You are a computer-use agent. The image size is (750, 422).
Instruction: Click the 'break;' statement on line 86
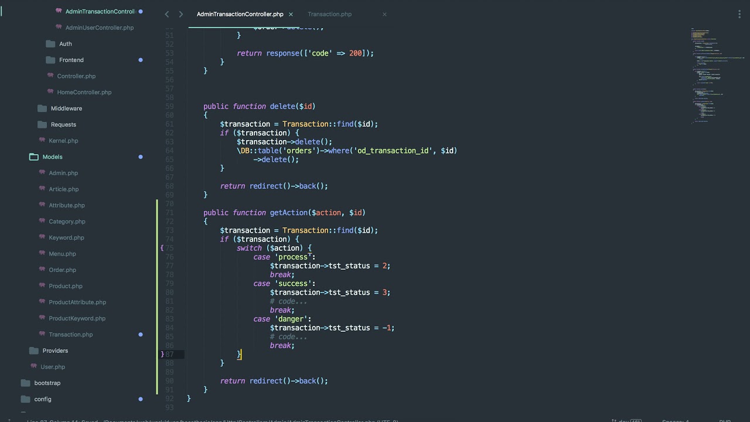coord(282,346)
